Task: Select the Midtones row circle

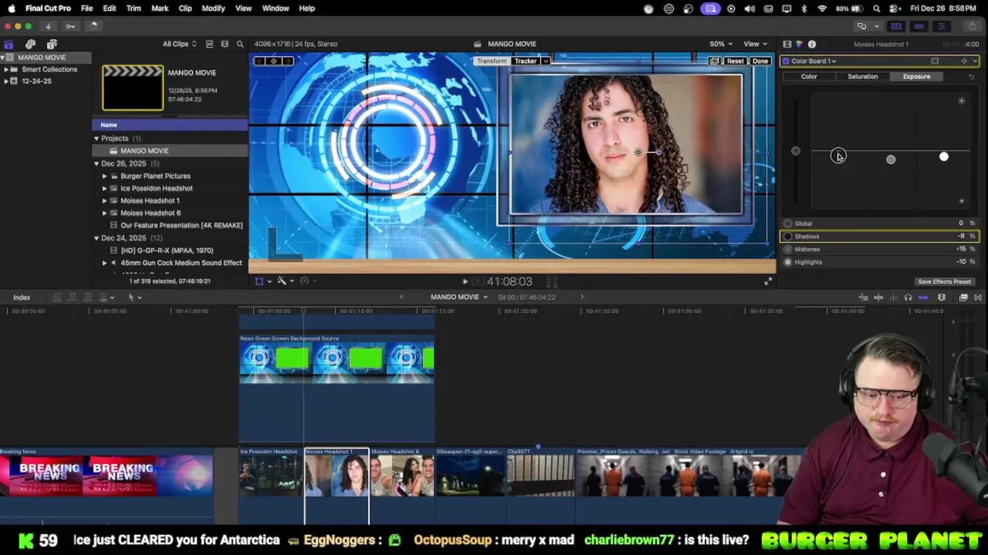Action: pos(787,250)
